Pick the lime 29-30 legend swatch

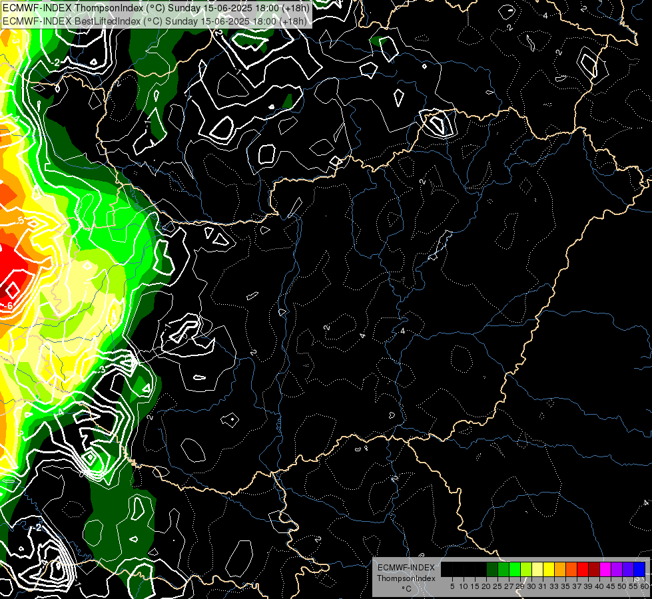pyautogui.click(x=526, y=569)
